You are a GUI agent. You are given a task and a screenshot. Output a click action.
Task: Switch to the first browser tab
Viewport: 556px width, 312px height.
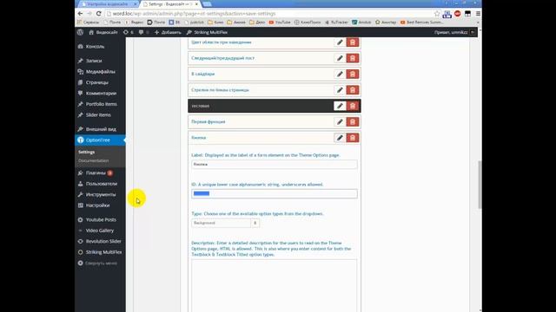(107, 3)
